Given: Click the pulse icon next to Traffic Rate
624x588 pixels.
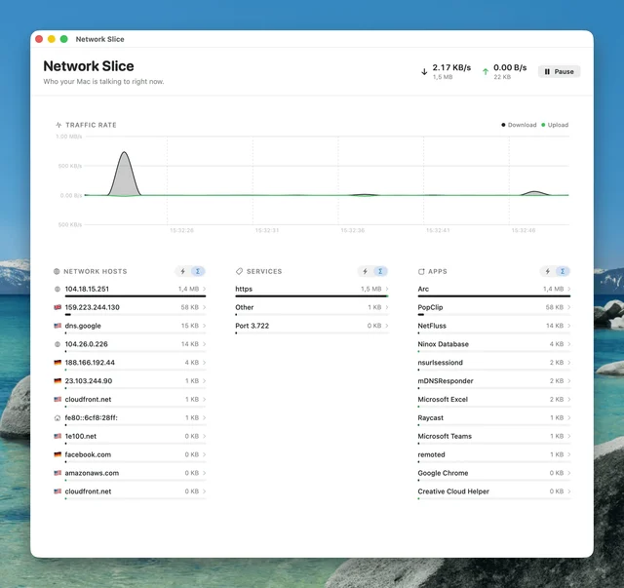Looking at the screenshot, I should click(58, 125).
